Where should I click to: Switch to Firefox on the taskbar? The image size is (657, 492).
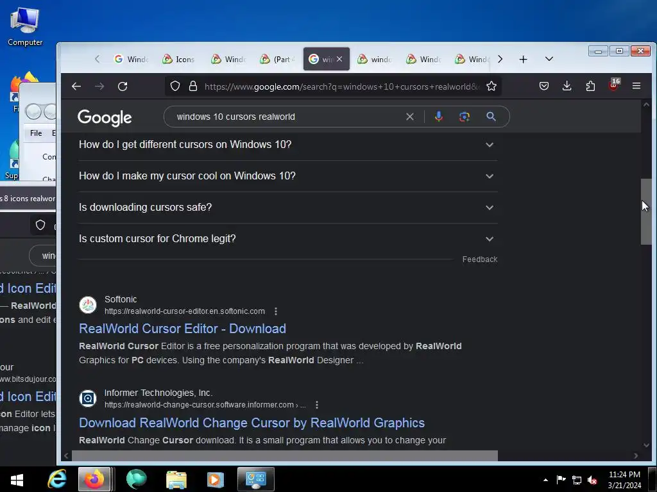94,479
